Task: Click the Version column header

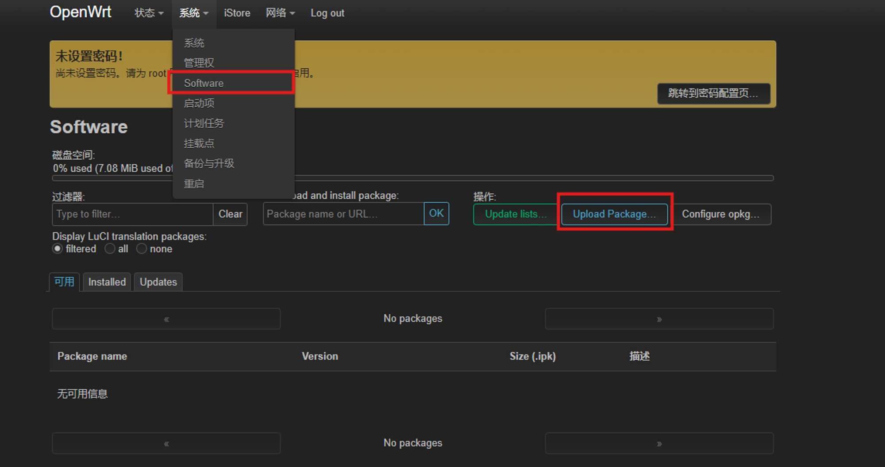Action: click(x=320, y=356)
